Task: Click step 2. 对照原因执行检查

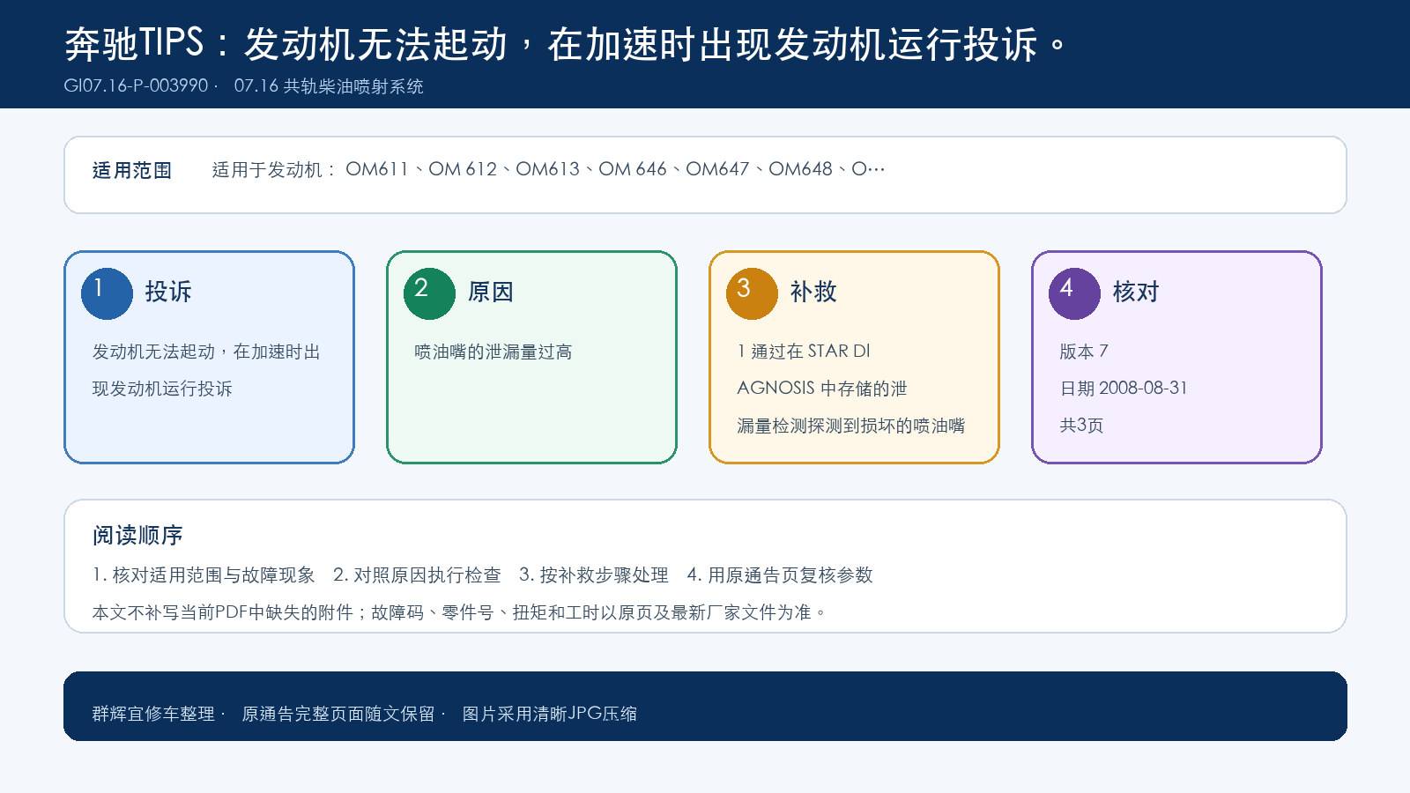Action: (417, 575)
